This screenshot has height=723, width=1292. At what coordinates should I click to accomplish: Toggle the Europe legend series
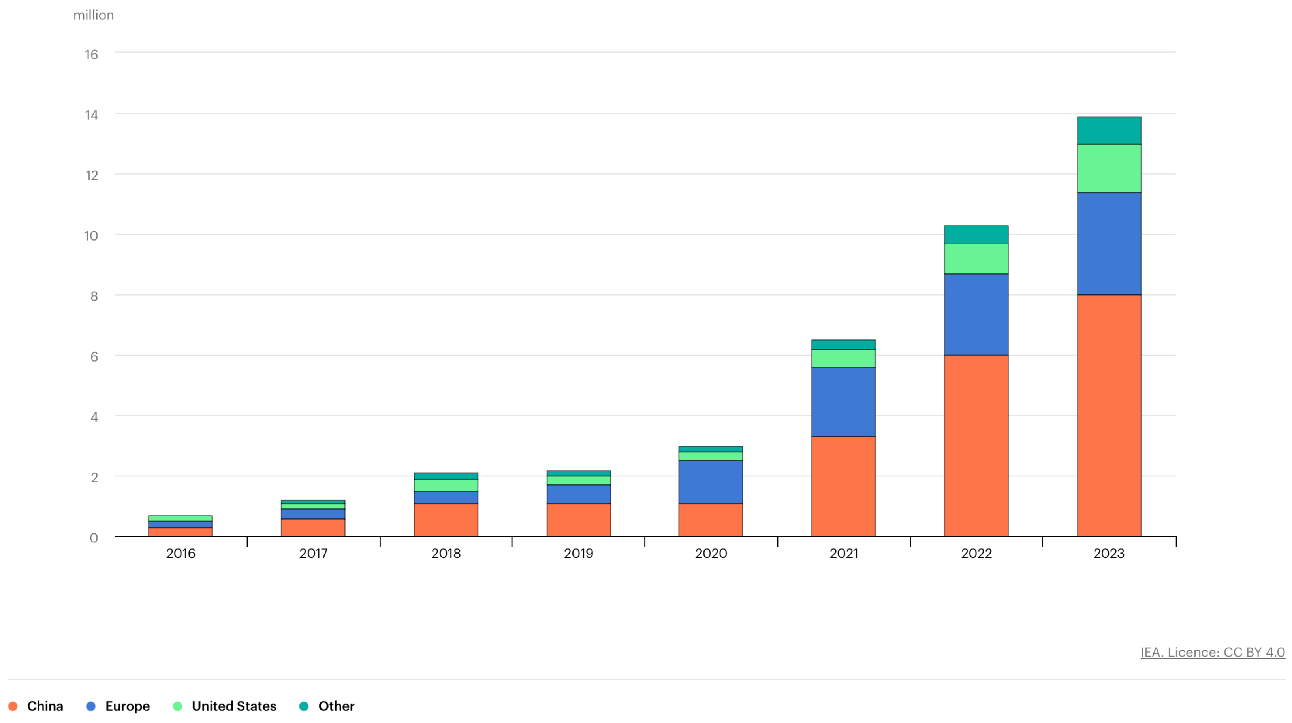click(128, 706)
